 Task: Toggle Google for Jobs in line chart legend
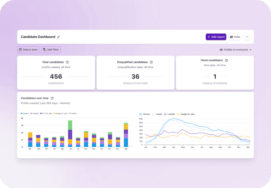point(186,114)
